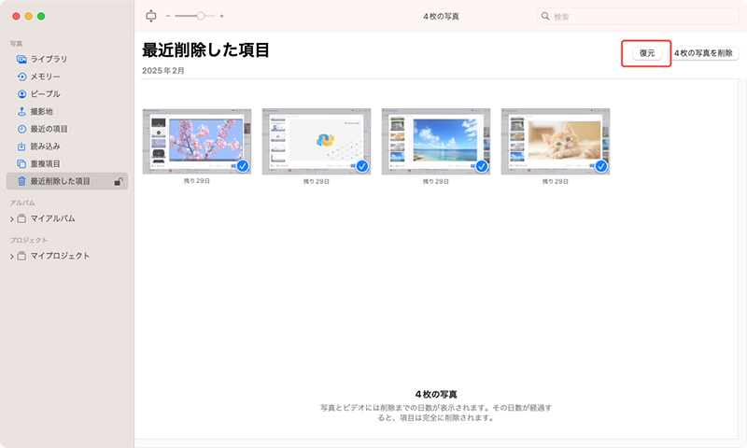
Task: Open ピープル in the sidebar
Action: point(67,93)
